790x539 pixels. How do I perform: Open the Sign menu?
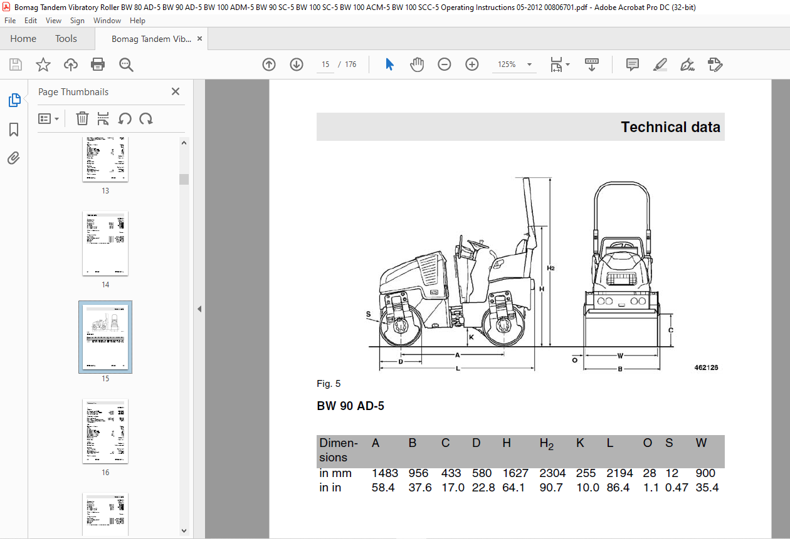77,21
